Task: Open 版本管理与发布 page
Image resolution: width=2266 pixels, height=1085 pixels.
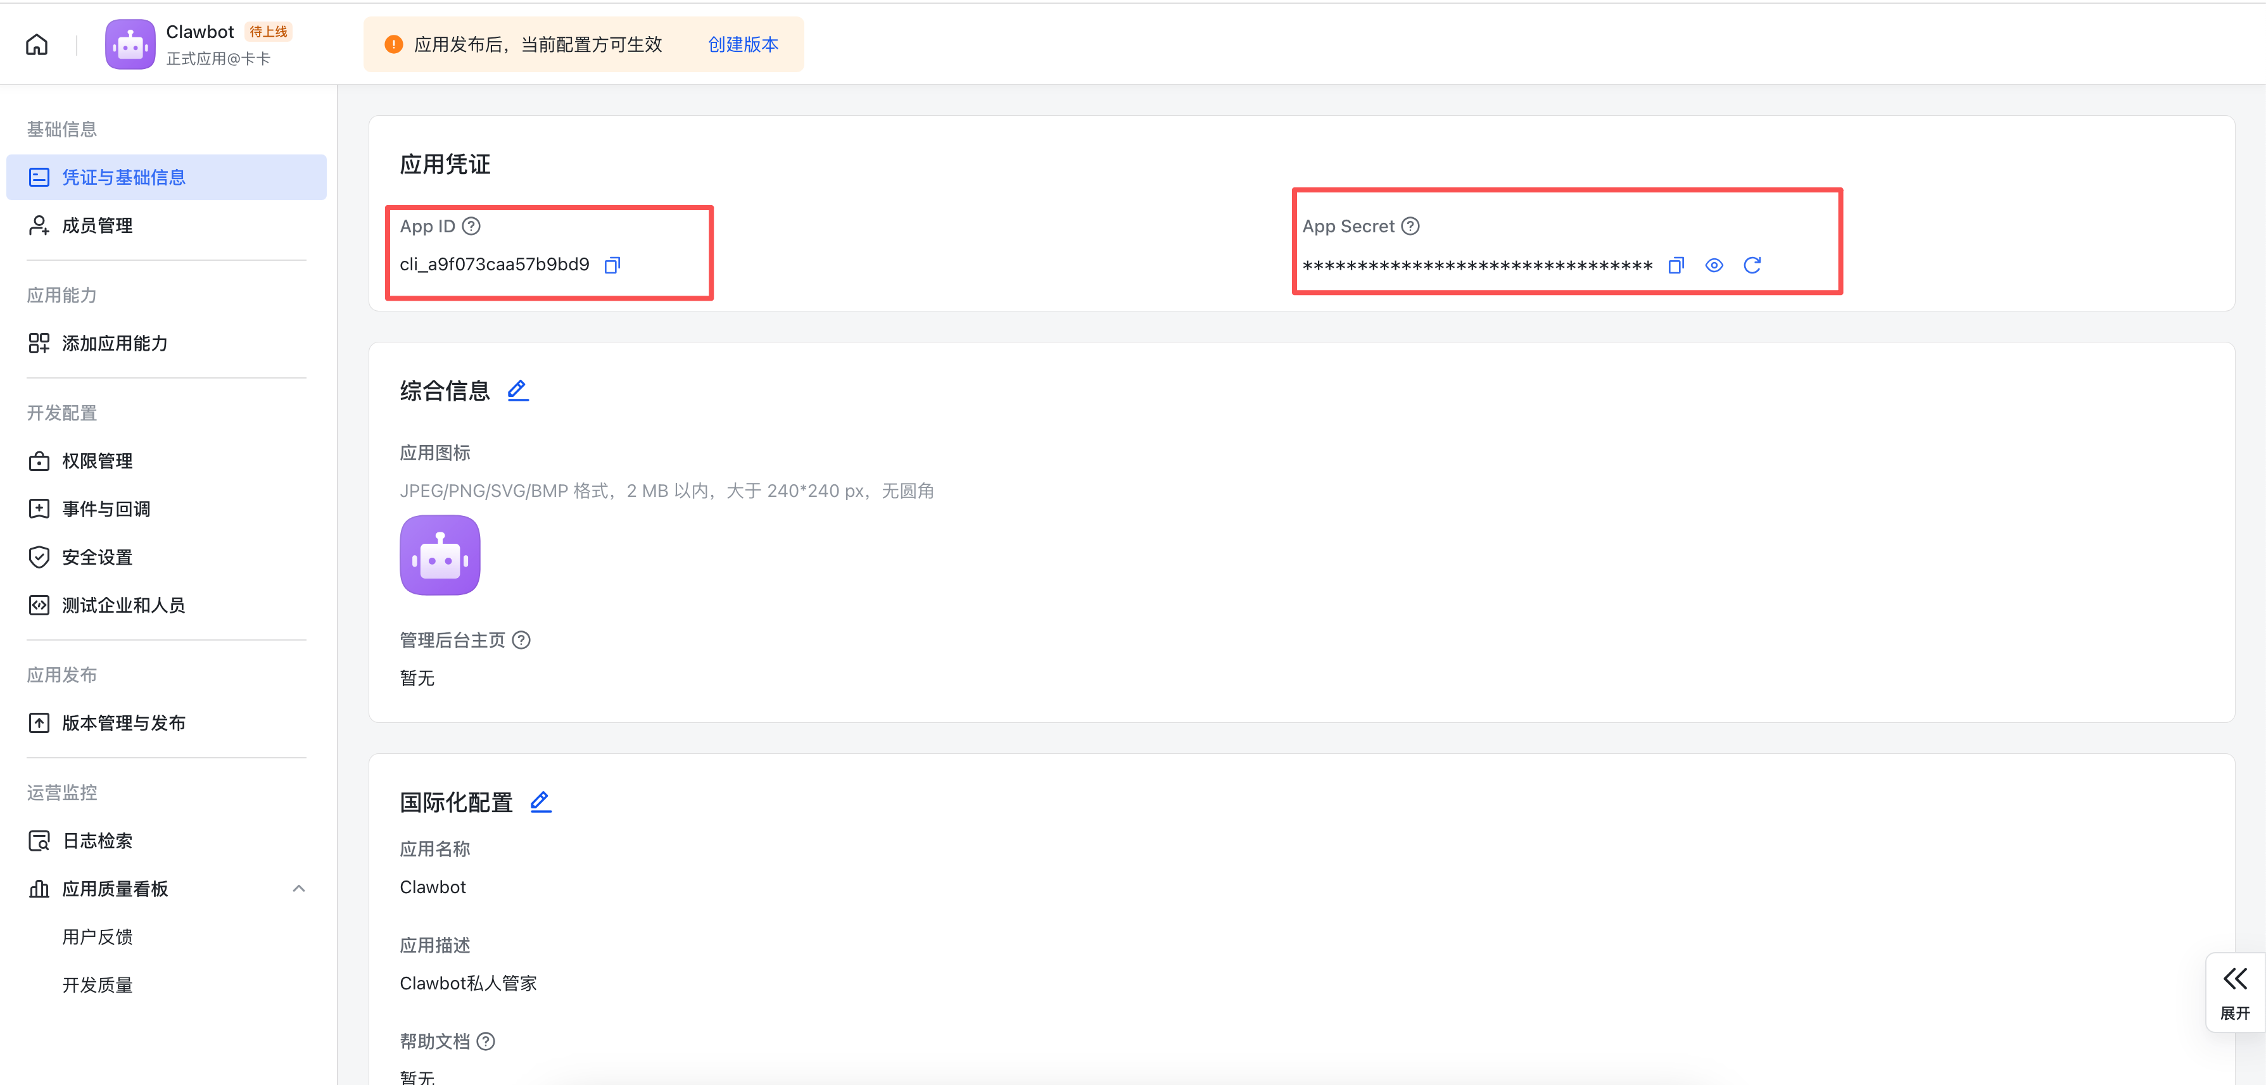Action: pyautogui.click(x=123, y=723)
